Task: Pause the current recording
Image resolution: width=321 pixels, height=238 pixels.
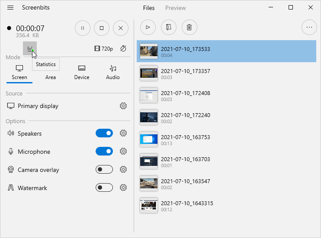Action: (83, 28)
